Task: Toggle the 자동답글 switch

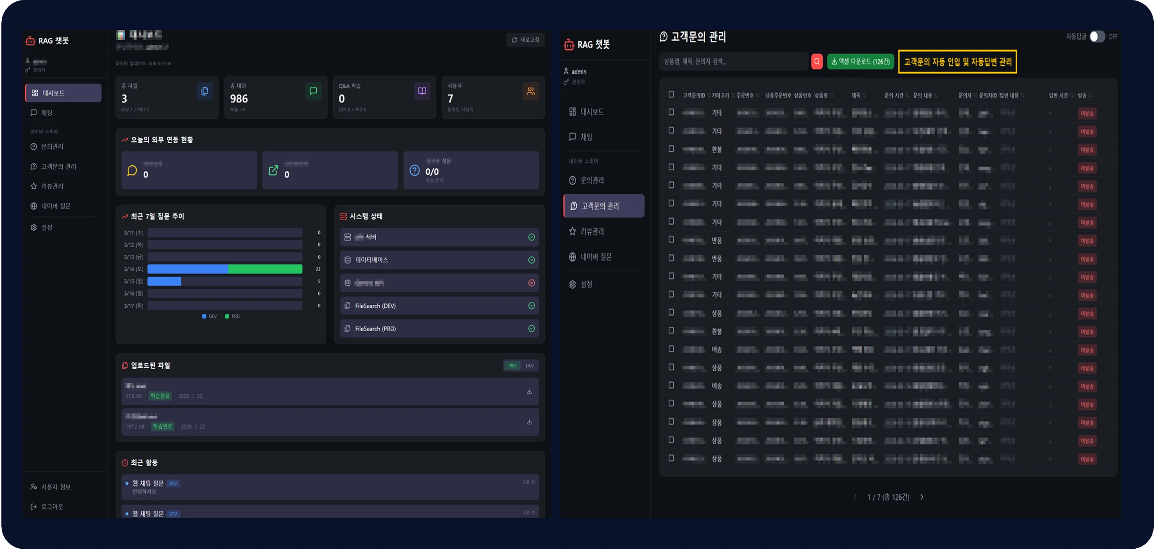Action: (x=1097, y=37)
